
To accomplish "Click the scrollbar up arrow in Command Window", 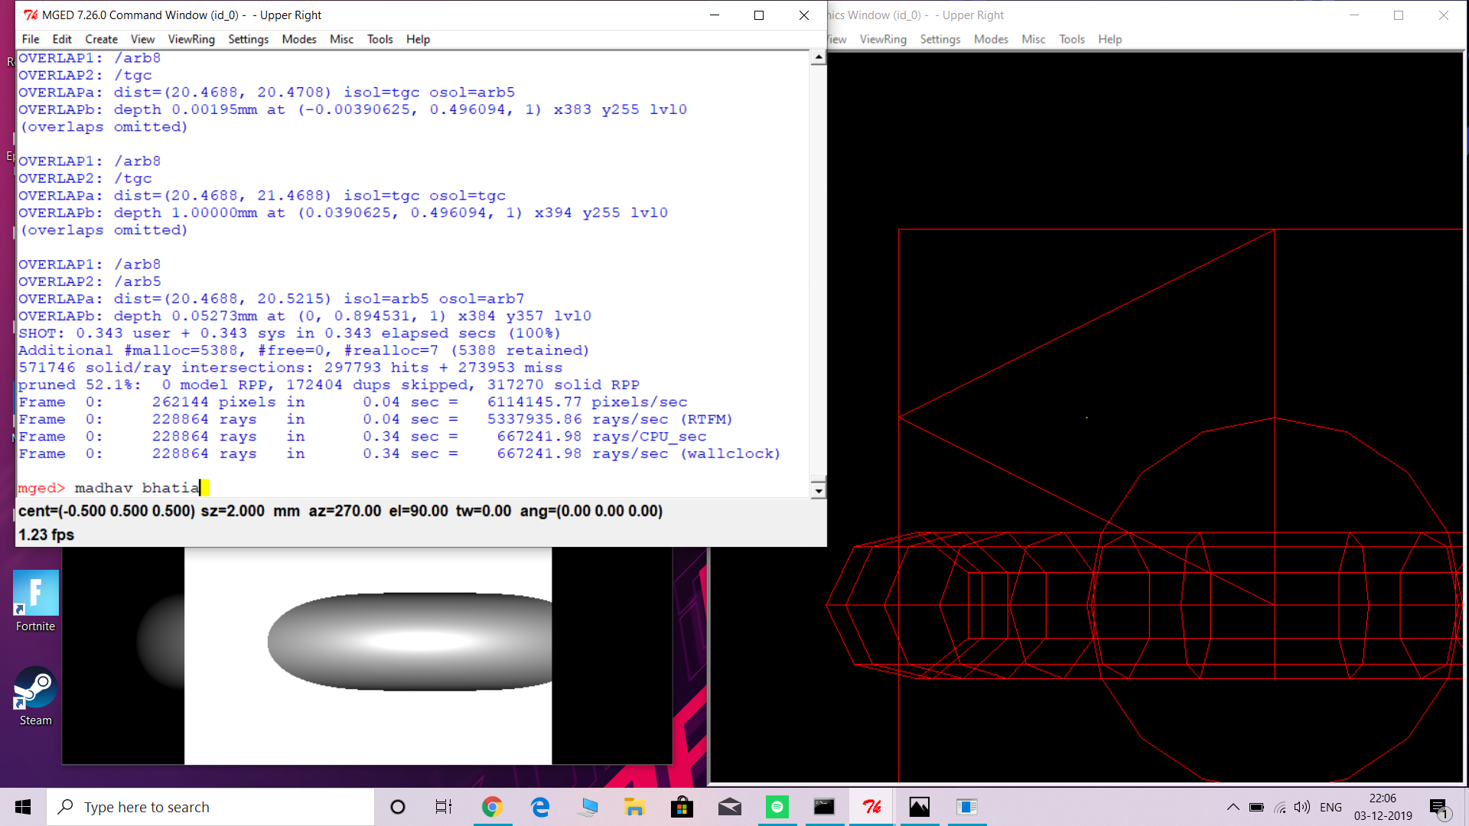I will click(819, 57).
